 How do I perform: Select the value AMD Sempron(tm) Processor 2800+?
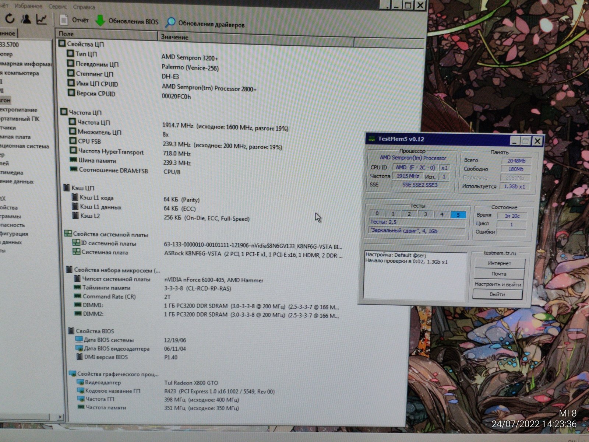(x=209, y=88)
